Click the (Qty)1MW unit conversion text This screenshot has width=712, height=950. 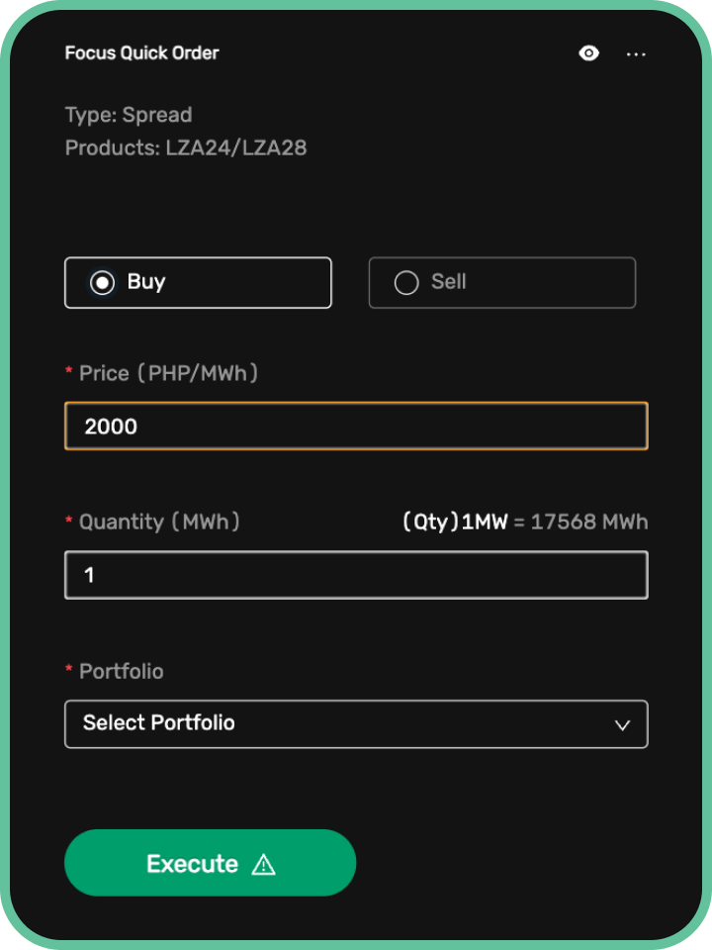point(455,522)
